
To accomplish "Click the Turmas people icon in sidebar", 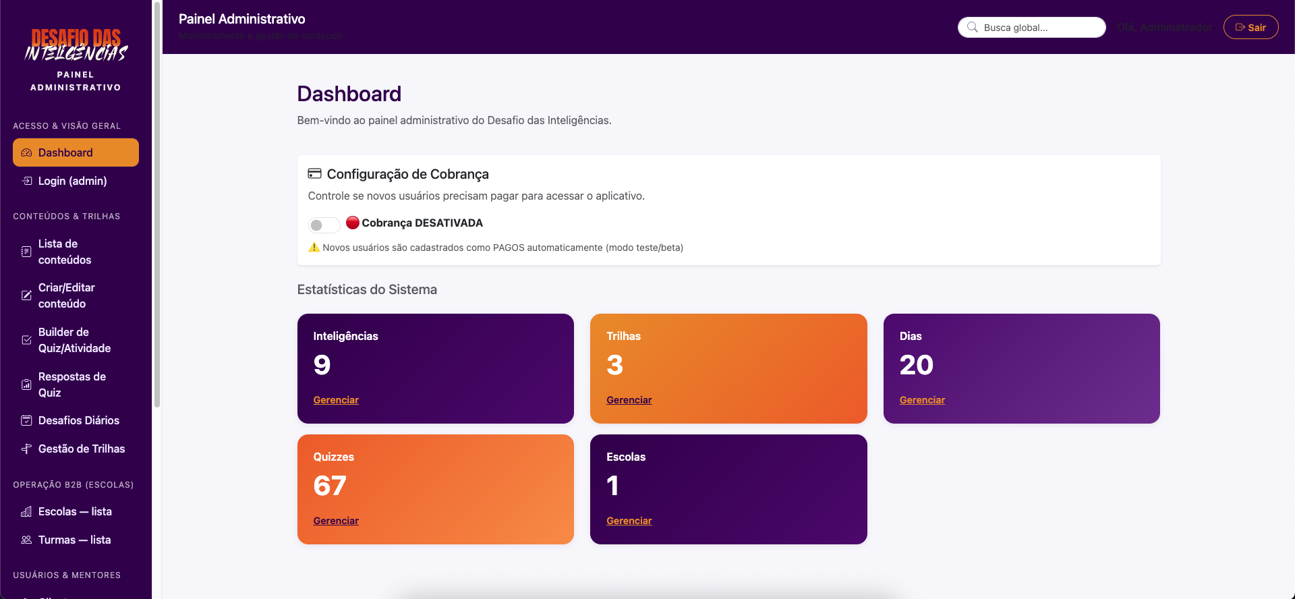I will 26,540.
